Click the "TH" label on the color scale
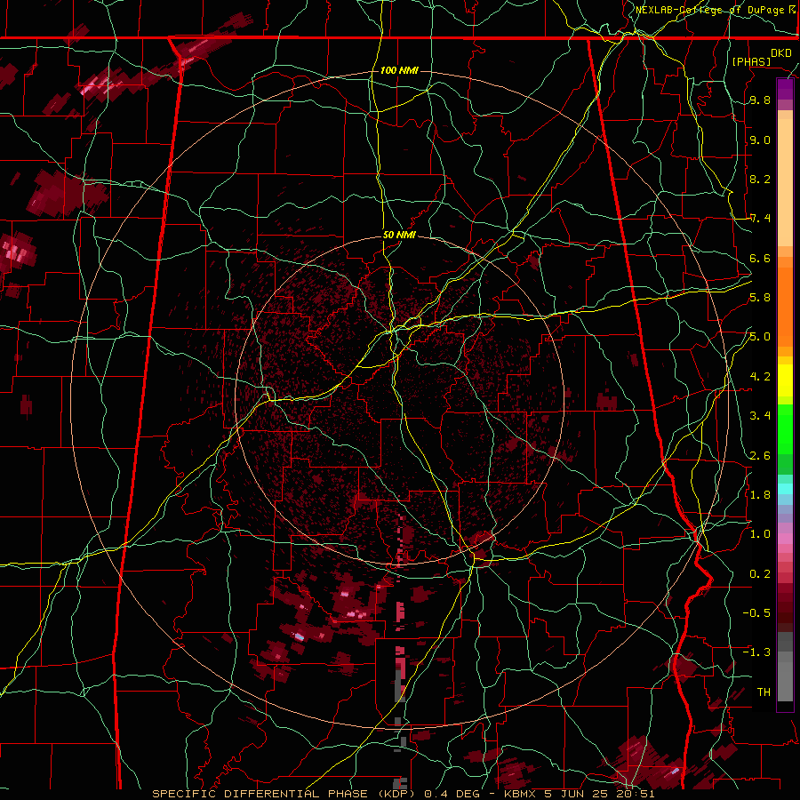This screenshot has width=800, height=800. click(764, 692)
